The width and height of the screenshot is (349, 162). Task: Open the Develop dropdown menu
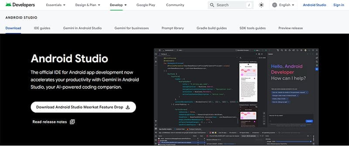118,5
